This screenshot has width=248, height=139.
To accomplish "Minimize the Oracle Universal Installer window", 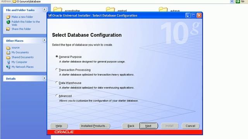I will point(188,15).
